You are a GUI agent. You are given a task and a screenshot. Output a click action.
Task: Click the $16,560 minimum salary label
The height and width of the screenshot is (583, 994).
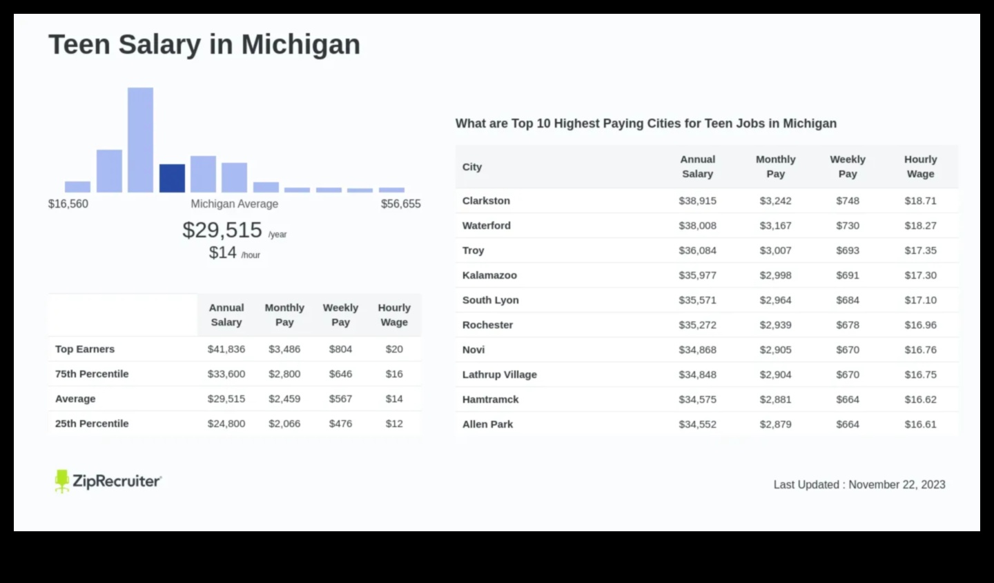point(68,204)
